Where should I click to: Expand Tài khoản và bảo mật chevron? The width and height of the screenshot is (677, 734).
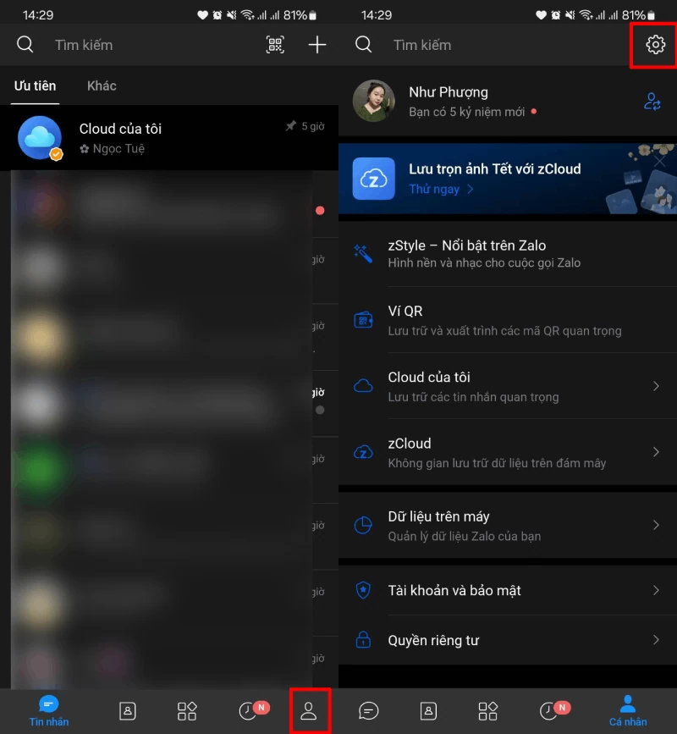point(656,590)
